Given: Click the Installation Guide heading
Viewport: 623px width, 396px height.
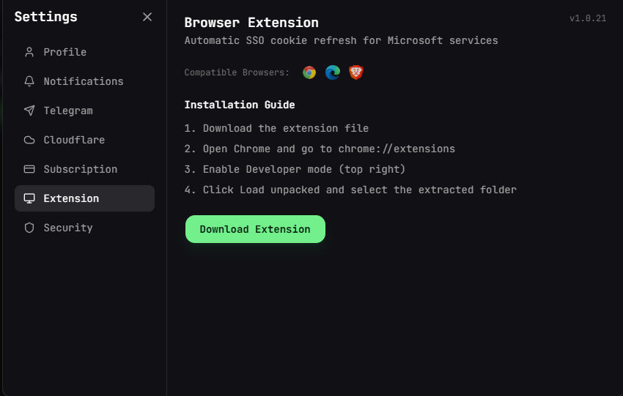Looking at the screenshot, I should (x=240, y=105).
